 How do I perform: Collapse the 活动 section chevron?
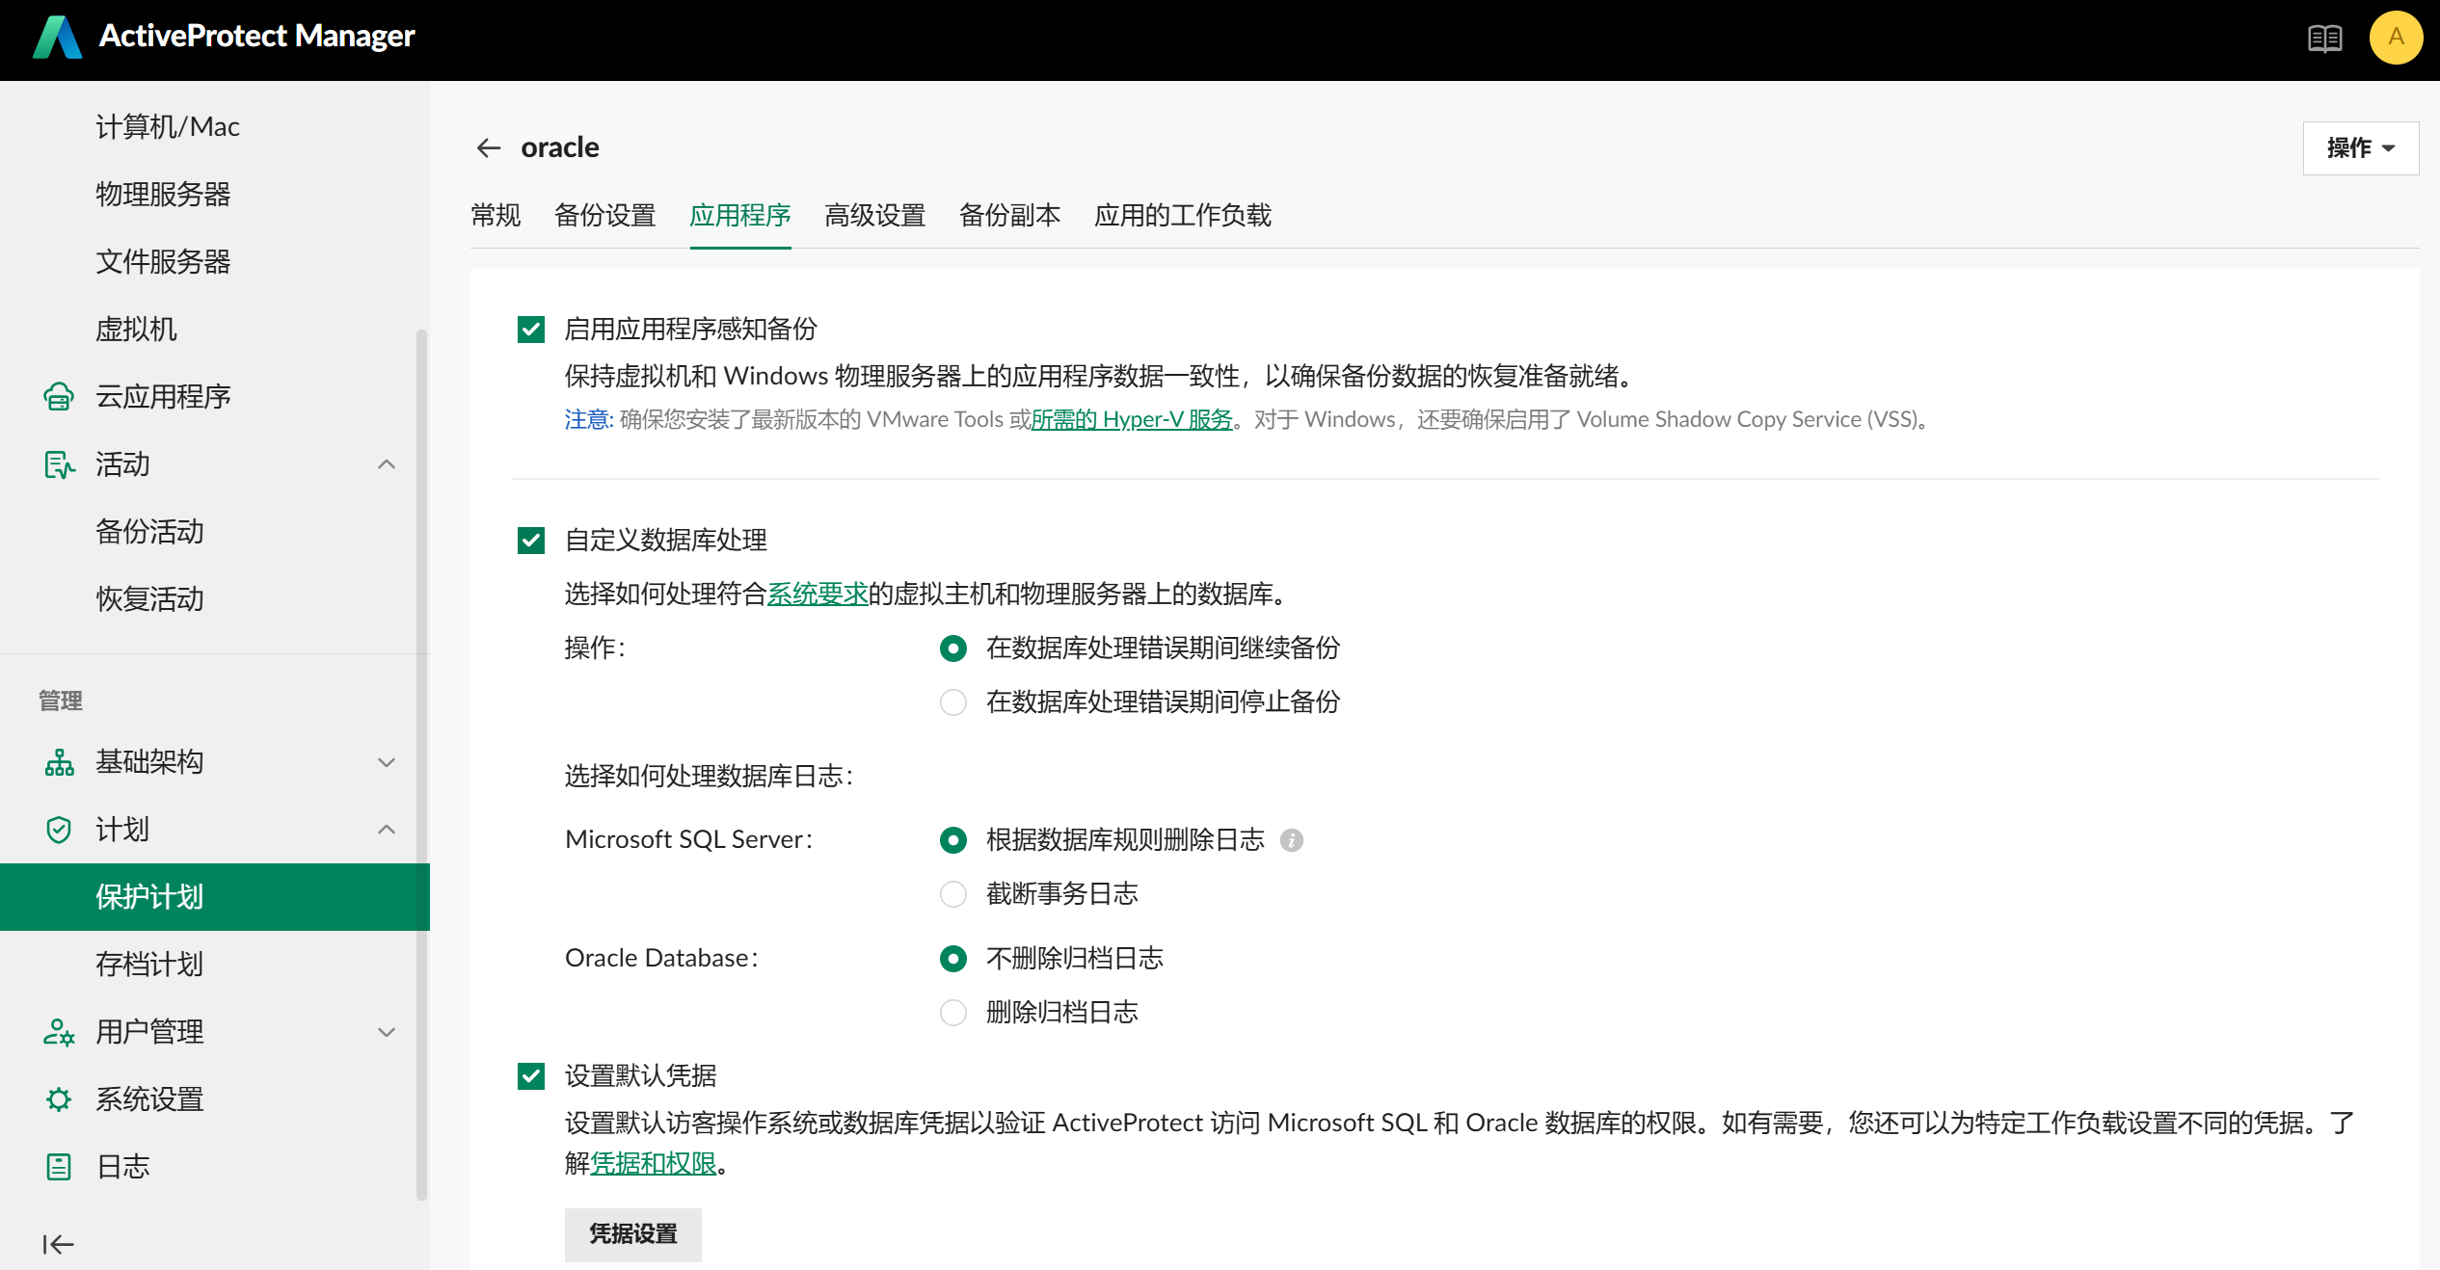(387, 464)
